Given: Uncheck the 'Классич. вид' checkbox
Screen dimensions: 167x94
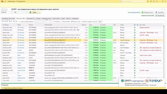Looking at the screenshot, I should (72, 22).
